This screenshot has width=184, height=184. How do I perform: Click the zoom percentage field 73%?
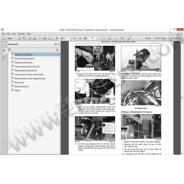[x=92, y=38]
